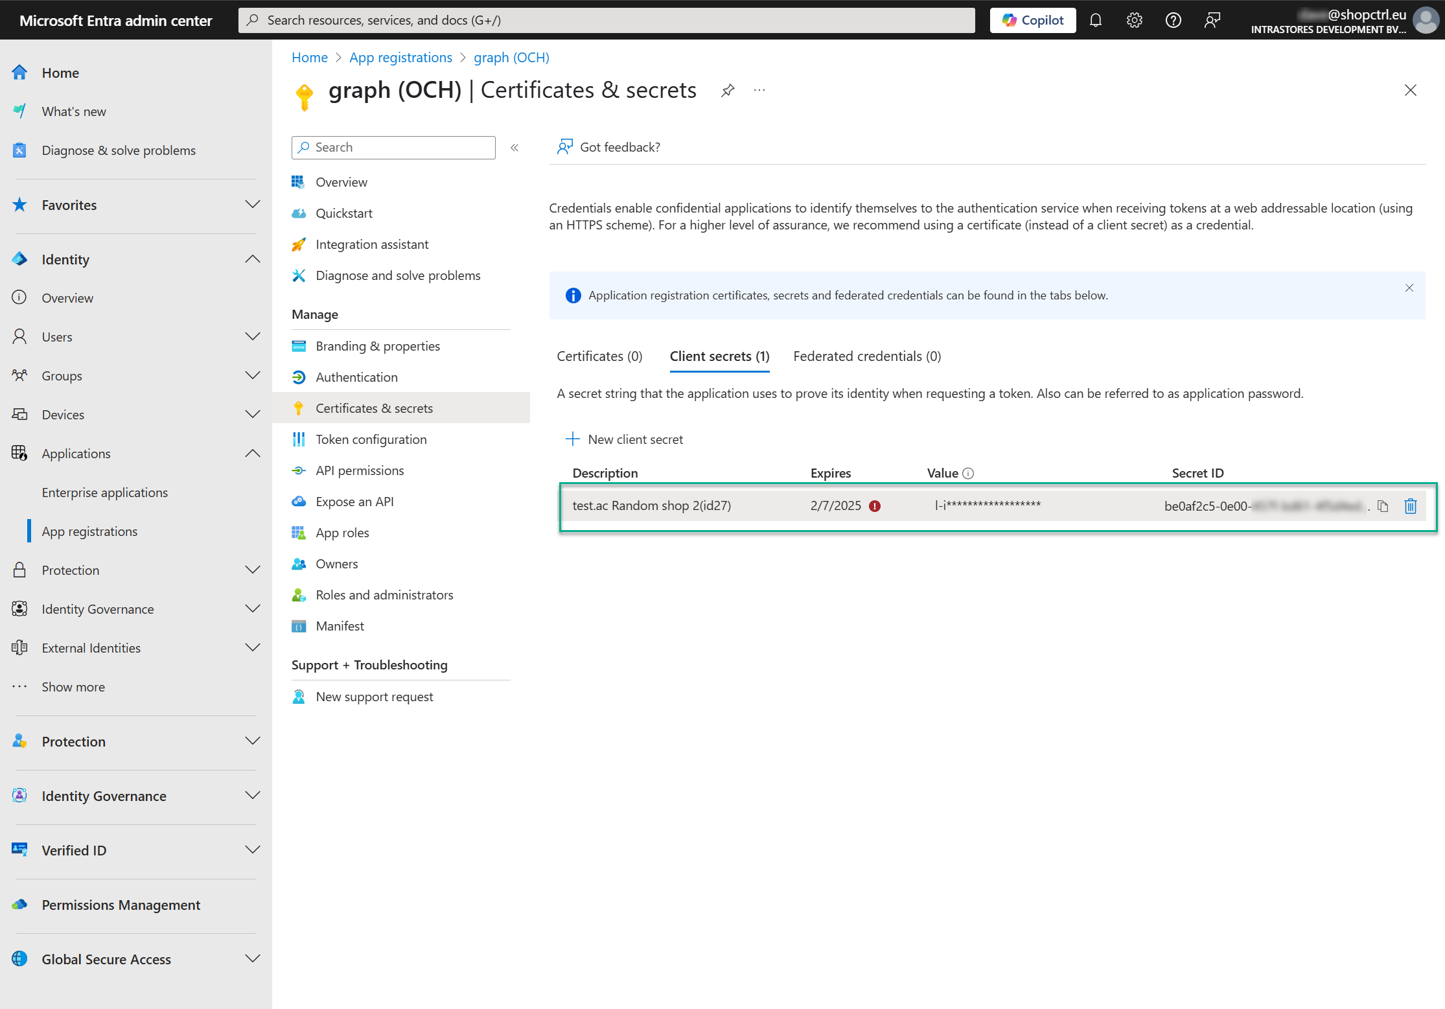Click the Value info icon
The width and height of the screenshot is (1445, 1009).
968,473
